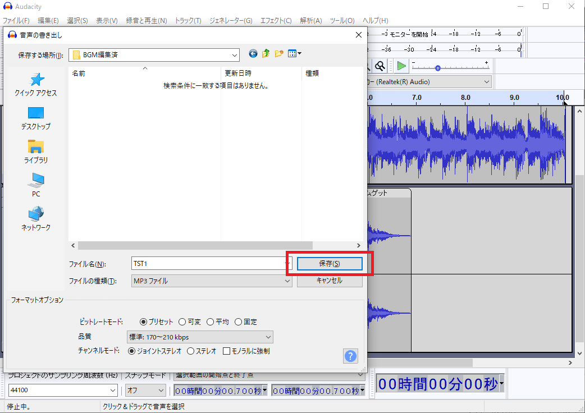
Task: Expand 保存する場所 BGM編集済 dropdown
Action: pos(234,55)
